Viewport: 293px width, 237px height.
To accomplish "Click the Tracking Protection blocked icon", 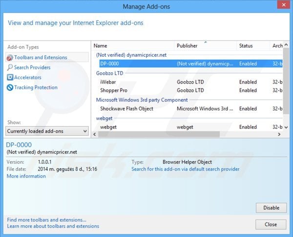I will tap(10, 87).
